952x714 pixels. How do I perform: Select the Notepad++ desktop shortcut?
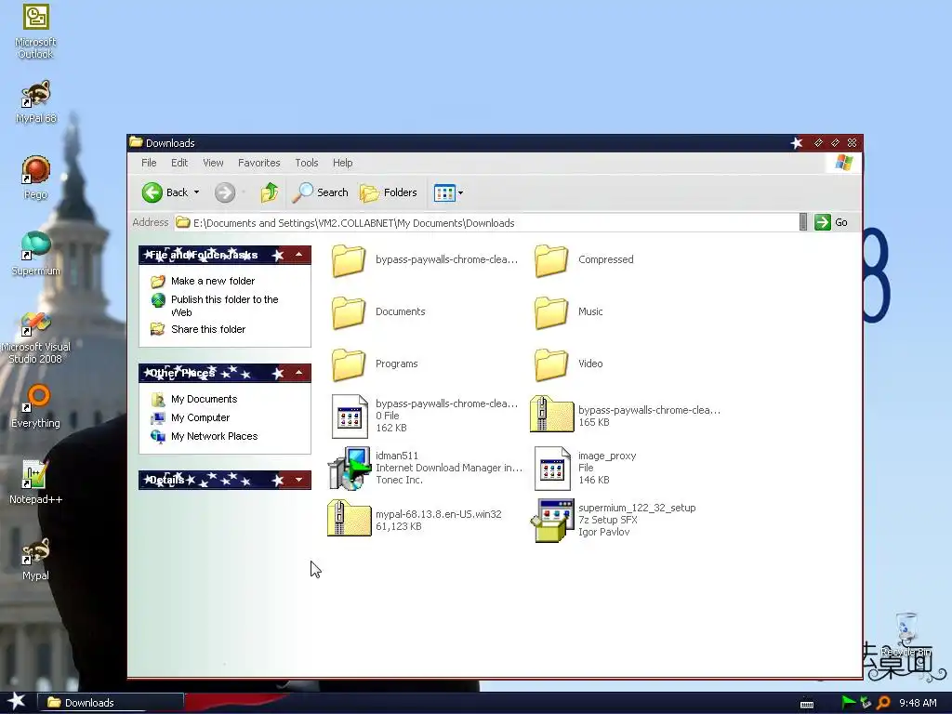pyautogui.click(x=36, y=483)
